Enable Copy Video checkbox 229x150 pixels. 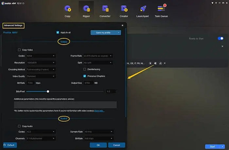pos(19,50)
